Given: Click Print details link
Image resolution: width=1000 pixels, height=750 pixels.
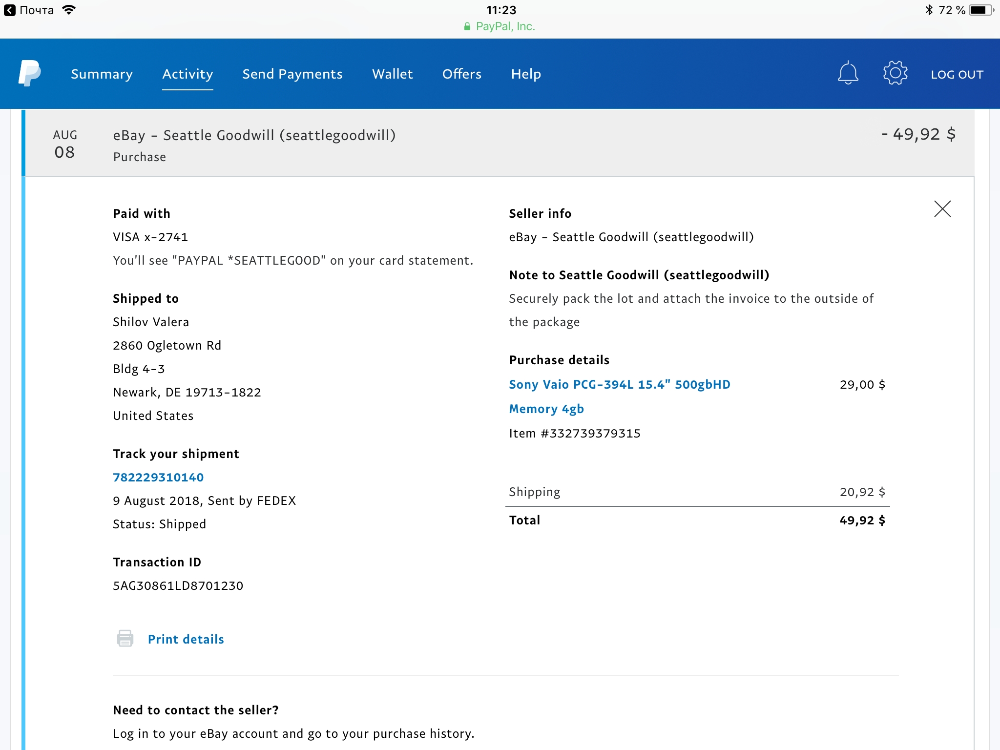Looking at the screenshot, I should coord(186,639).
